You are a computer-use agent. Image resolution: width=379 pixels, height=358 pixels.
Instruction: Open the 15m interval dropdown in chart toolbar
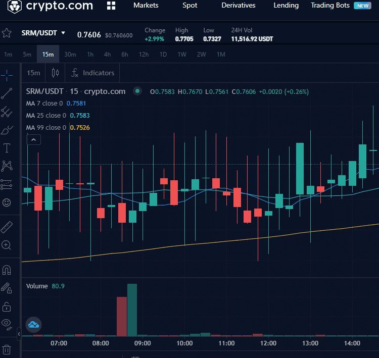point(33,73)
